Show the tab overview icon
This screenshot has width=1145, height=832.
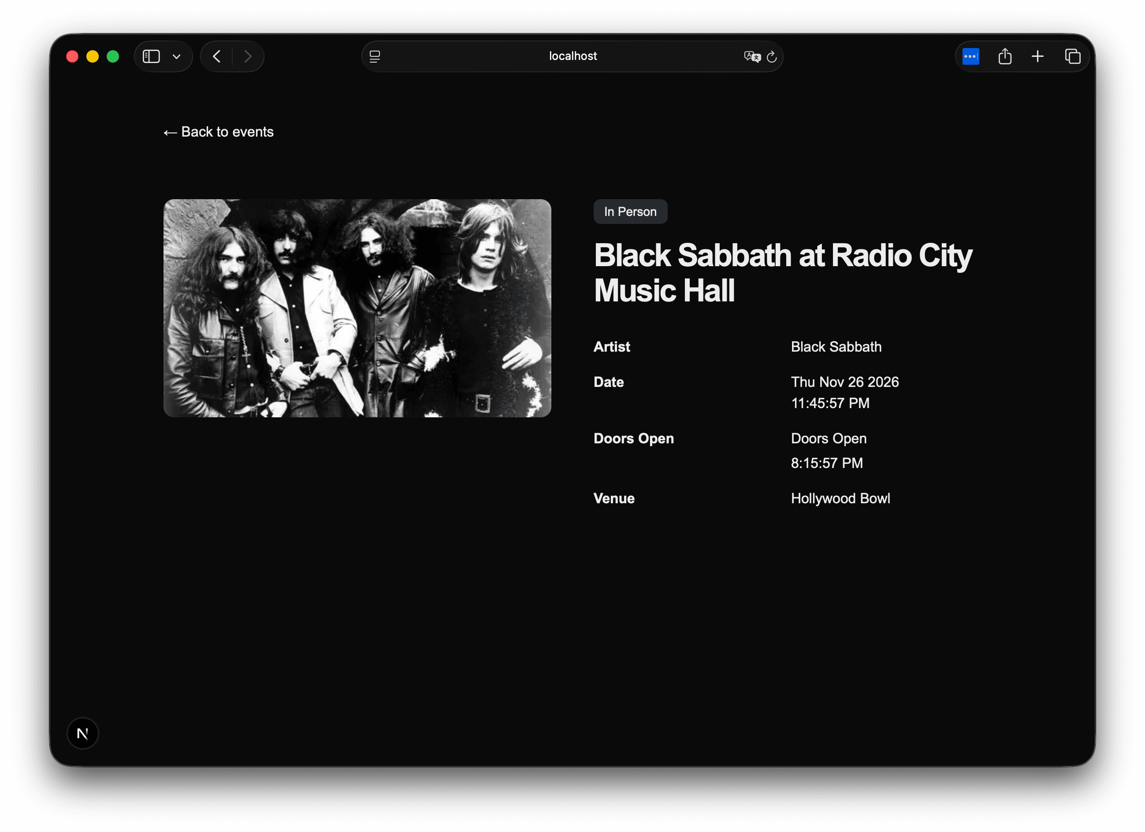tap(1072, 56)
